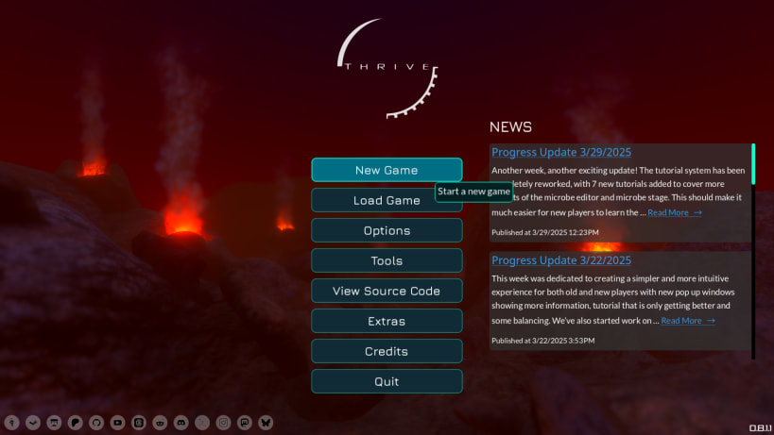This screenshot has height=435, width=774.
Task: Click View Source Code button
Action: pyautogui.click(x=387, y=291)
